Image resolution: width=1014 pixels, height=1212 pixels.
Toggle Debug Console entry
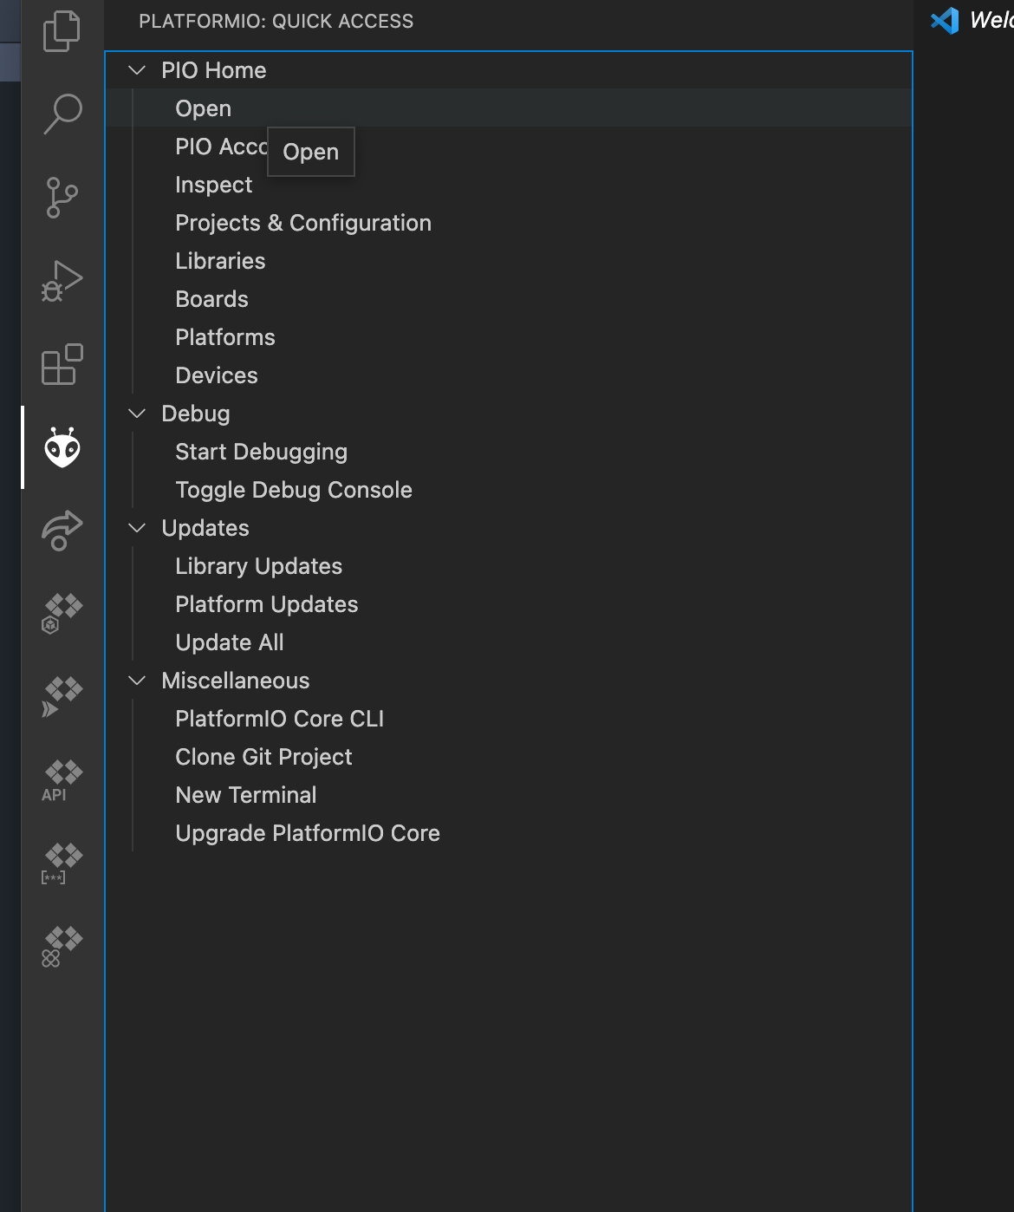coord(293,490)
